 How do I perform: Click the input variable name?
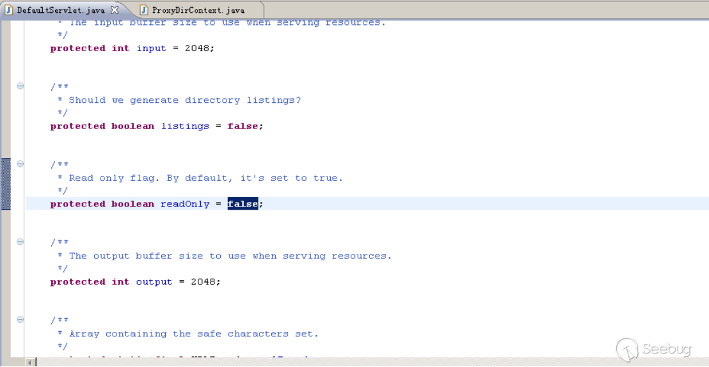[x=151, y=48]
